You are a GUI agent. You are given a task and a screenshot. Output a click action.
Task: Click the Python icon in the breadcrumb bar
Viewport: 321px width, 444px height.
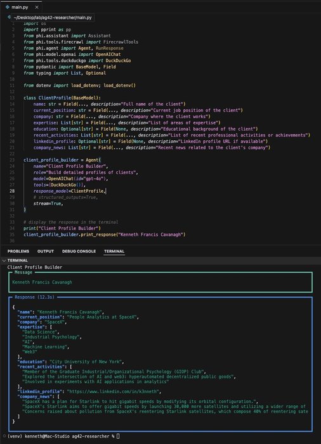tap(10, 17)
